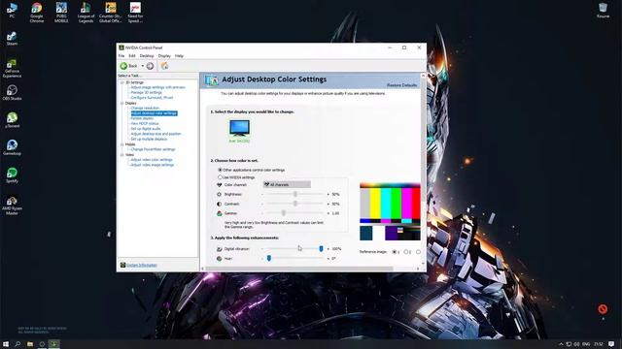Open the Back history dropdown arrow
Viewport: 622px width, 349px height.
[143, 66]
